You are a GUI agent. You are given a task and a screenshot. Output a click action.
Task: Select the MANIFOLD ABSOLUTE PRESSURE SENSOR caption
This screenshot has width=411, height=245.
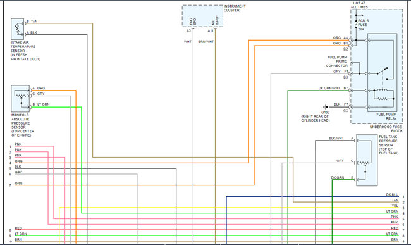point(23,125)
